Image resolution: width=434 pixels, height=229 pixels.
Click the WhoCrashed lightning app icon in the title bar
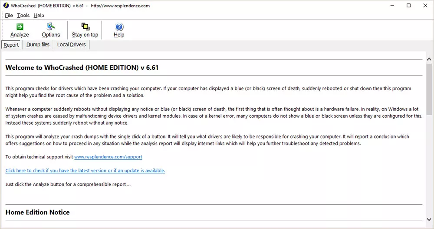pos(6,6)
